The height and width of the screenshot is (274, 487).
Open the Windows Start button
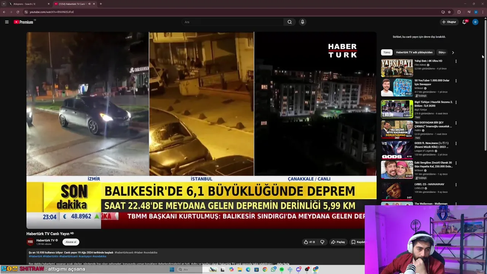pyautogui.click(x=172, y=269)
